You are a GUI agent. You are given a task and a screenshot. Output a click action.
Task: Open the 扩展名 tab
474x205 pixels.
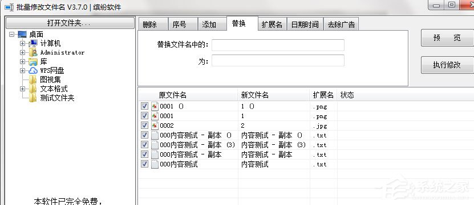[272, 24]
